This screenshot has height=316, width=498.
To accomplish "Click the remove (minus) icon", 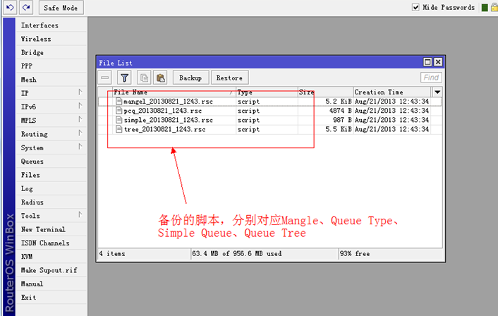I will coord(105,78).
